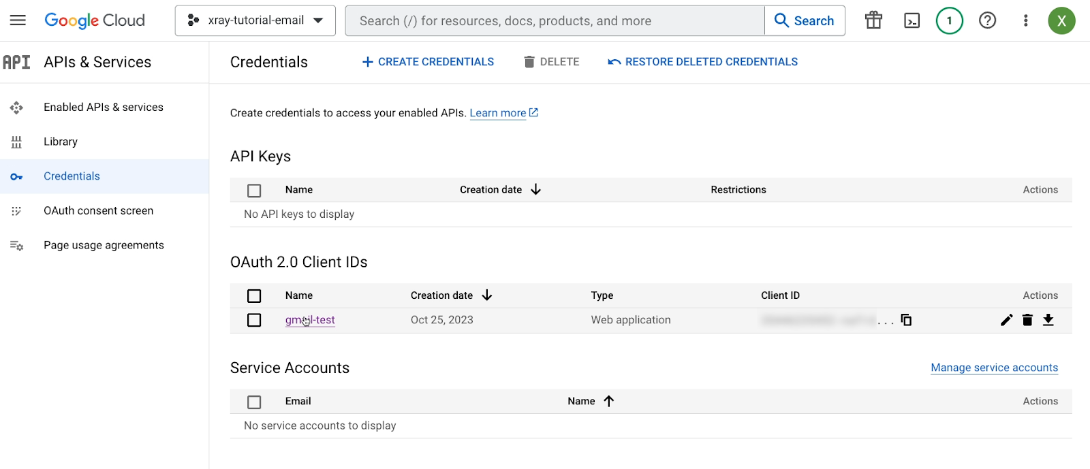1090x469 pixels.
Task: Open the three-dot settings menu
Action: tap(1025, 20)
